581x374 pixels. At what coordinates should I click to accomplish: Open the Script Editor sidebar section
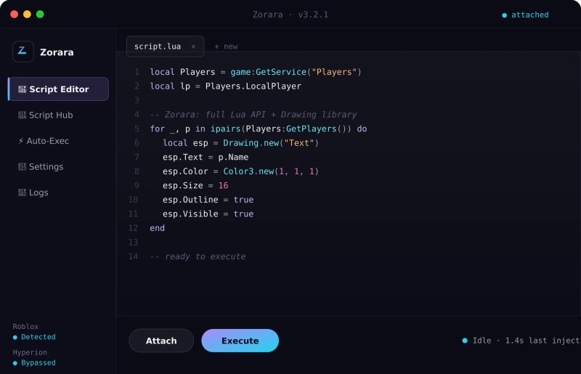[59, 89]
